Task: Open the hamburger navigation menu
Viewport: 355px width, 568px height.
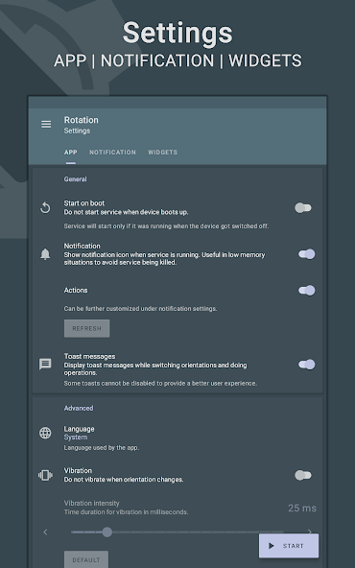Action: tap(46, 125)
